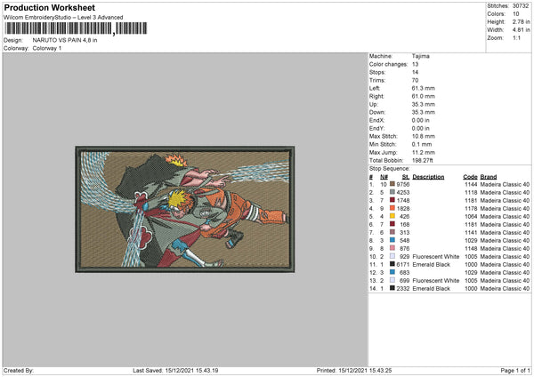The image size is (534, 377).
Task: Click the 'Colorway 1' value
Action: [x=47, y=48]
